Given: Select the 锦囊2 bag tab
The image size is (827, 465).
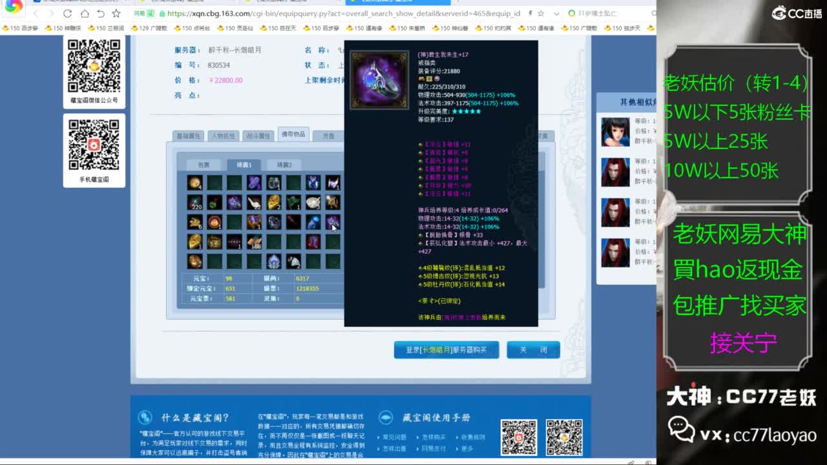Looking at the screenshot, I should [x=284, y=165].
